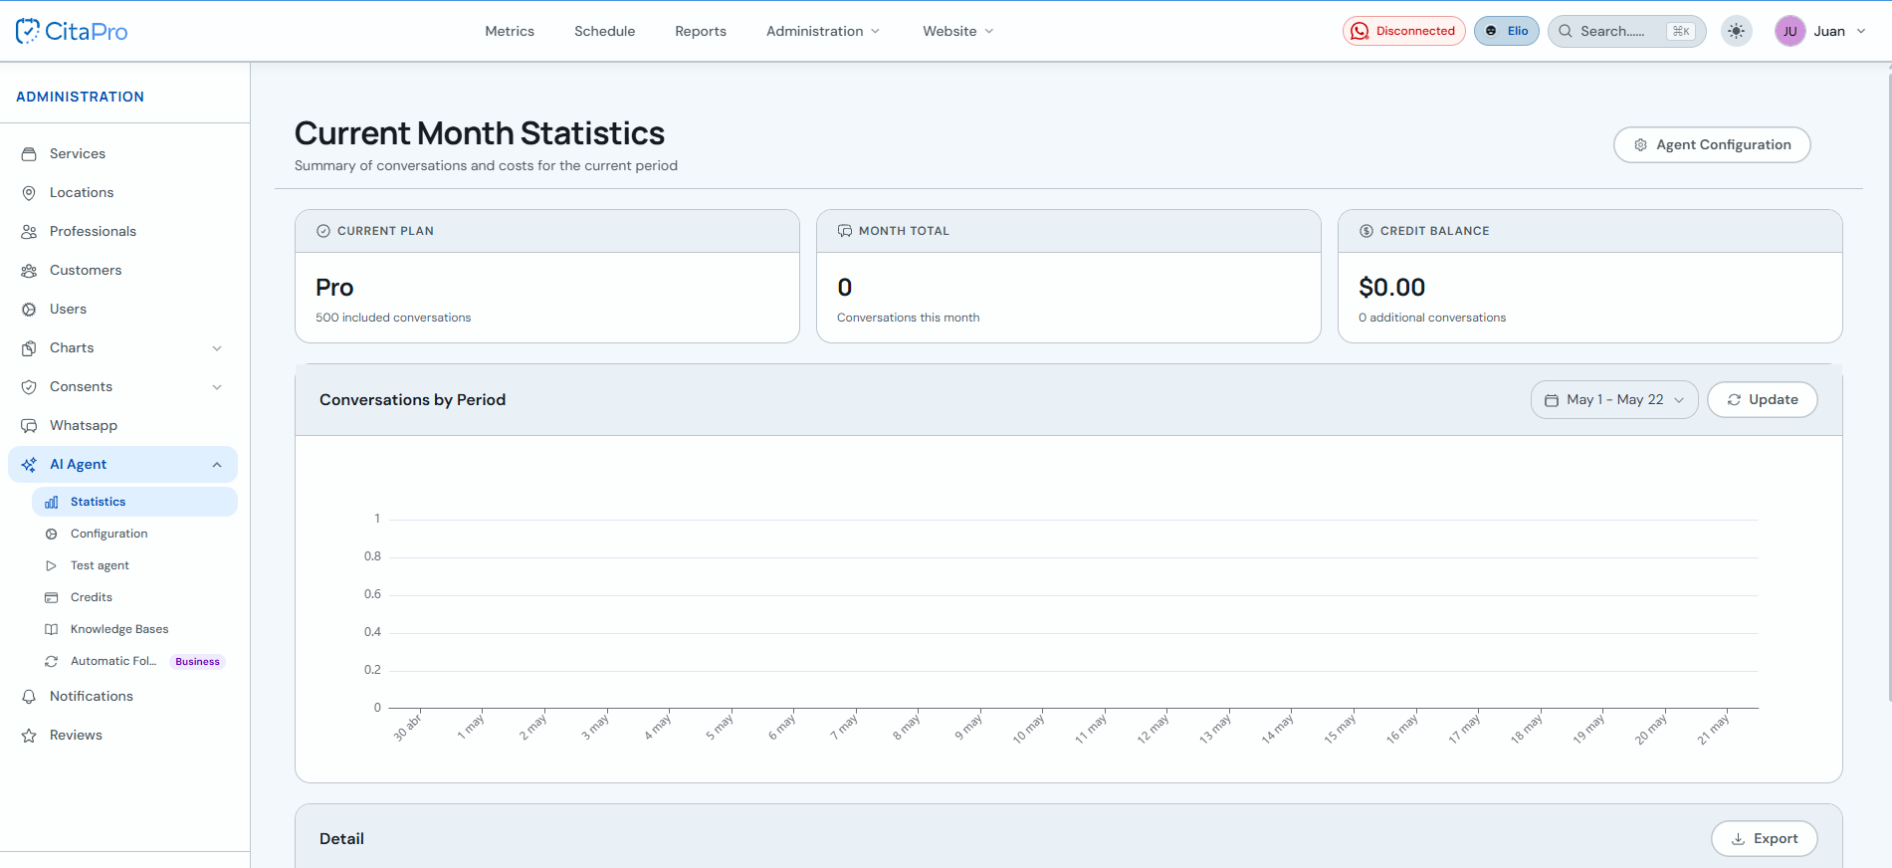Click the calendar icon in date selector

coord(1552,400)
